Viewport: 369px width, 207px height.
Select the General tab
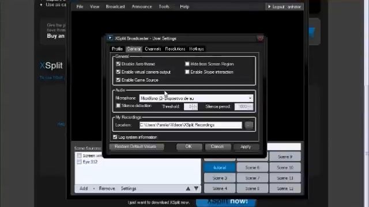134,49
